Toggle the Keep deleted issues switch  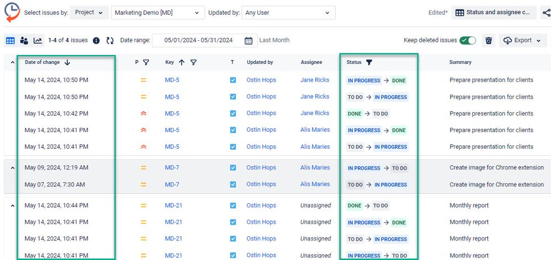click(x=468, y=41)
